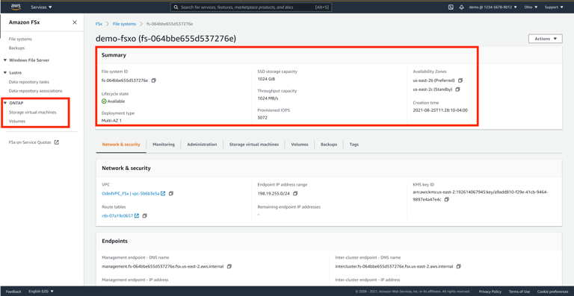Open Storage virtual machines in sidebar
The image size is (574, 296).
pyautogui.click(x=33, y=113)
